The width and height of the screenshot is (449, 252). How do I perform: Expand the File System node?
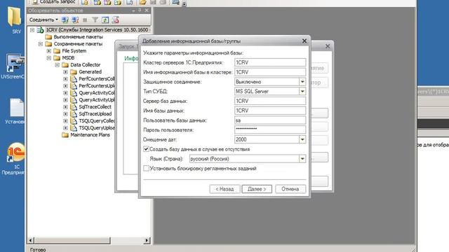click(x=49, y=51)
